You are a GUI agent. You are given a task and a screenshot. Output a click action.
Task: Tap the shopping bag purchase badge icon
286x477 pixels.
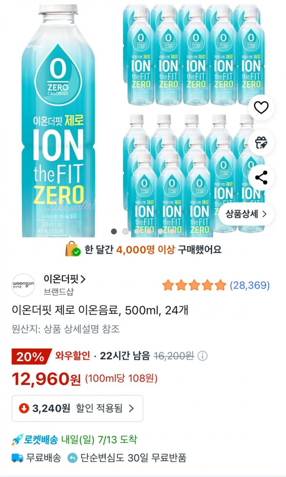(73, 249)
